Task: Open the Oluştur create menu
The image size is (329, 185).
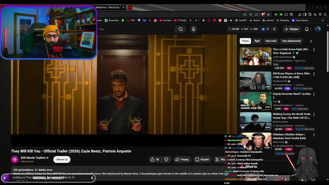Action: click(x=291, y=29)
